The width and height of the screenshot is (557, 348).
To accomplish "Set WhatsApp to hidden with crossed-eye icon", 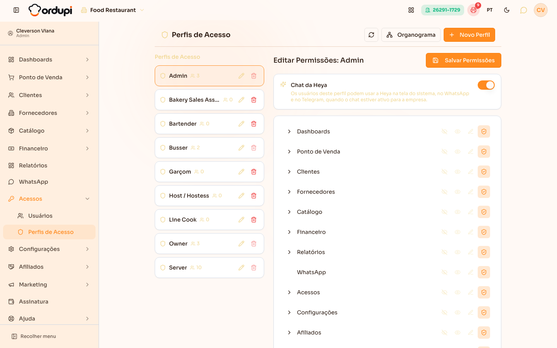I will click(x=444, y=272).
